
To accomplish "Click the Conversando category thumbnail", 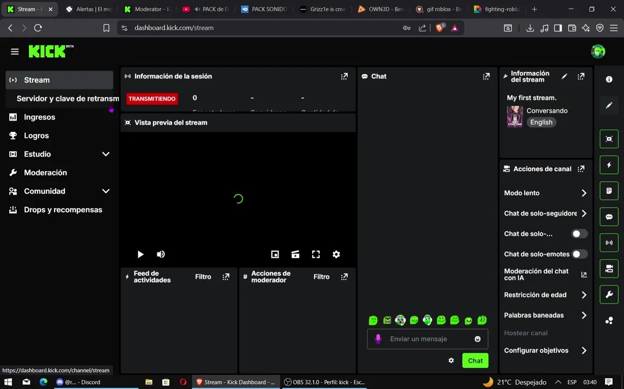I will coord(515,117).
